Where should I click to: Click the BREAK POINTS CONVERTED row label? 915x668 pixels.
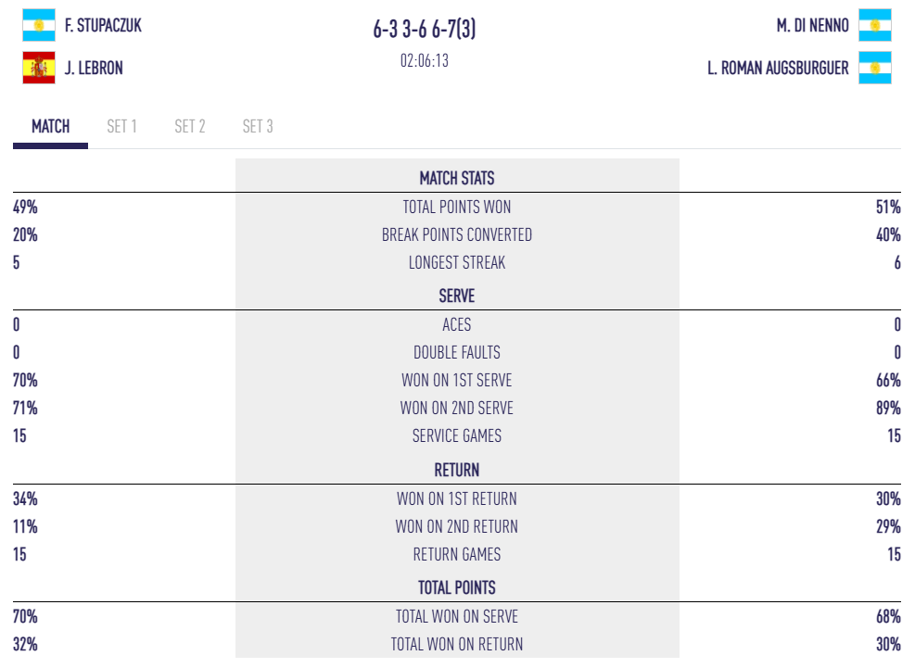click(457, 235)
